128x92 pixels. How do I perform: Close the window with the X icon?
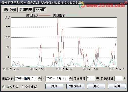[126, 2]
